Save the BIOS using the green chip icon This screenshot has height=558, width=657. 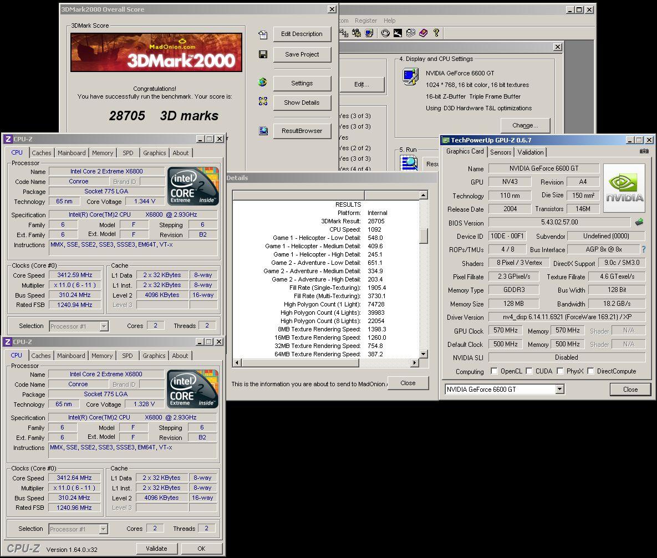click(x=639, y=222)
